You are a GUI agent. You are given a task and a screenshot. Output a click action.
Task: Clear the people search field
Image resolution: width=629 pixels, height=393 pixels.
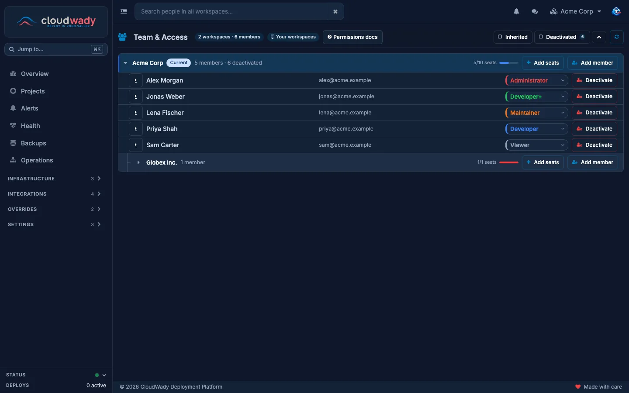pos(335,12)
